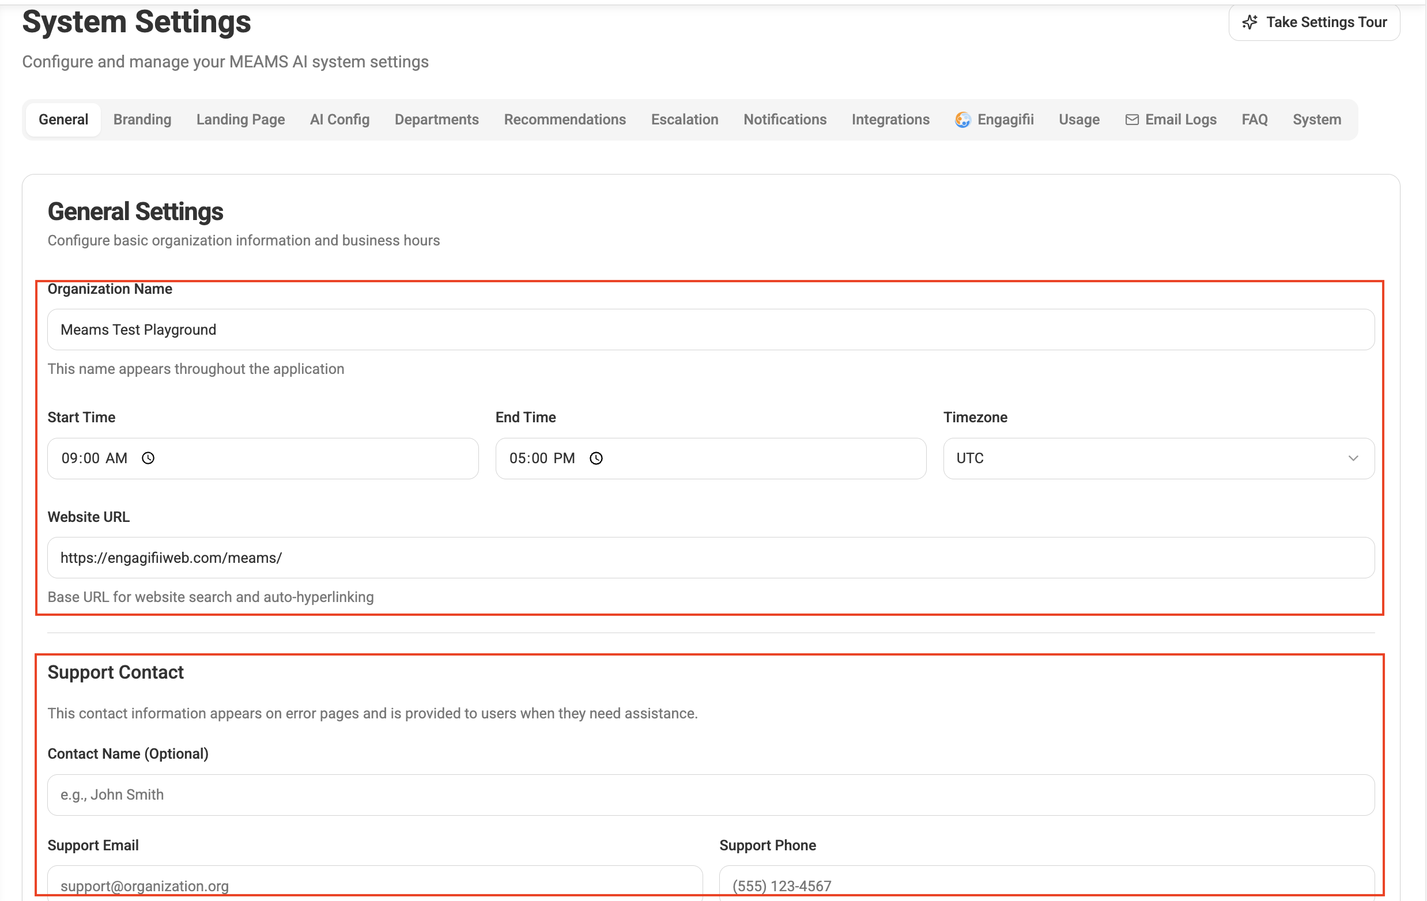Image resolution: width=1427 pixels, height=901 pixels.
Task: Click the clock icon in Start Time
Action: [x=148, y=458]
